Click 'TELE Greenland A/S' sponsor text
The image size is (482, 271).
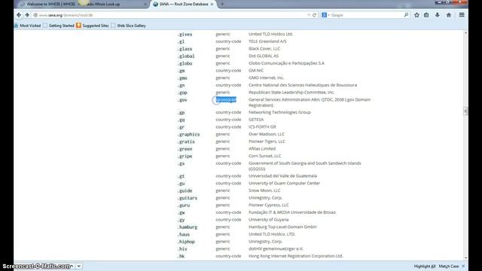point(267,41)
